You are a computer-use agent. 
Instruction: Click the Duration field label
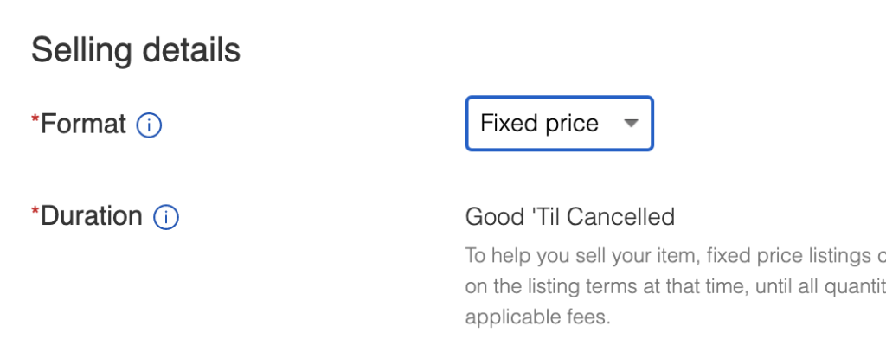[91, 216]
